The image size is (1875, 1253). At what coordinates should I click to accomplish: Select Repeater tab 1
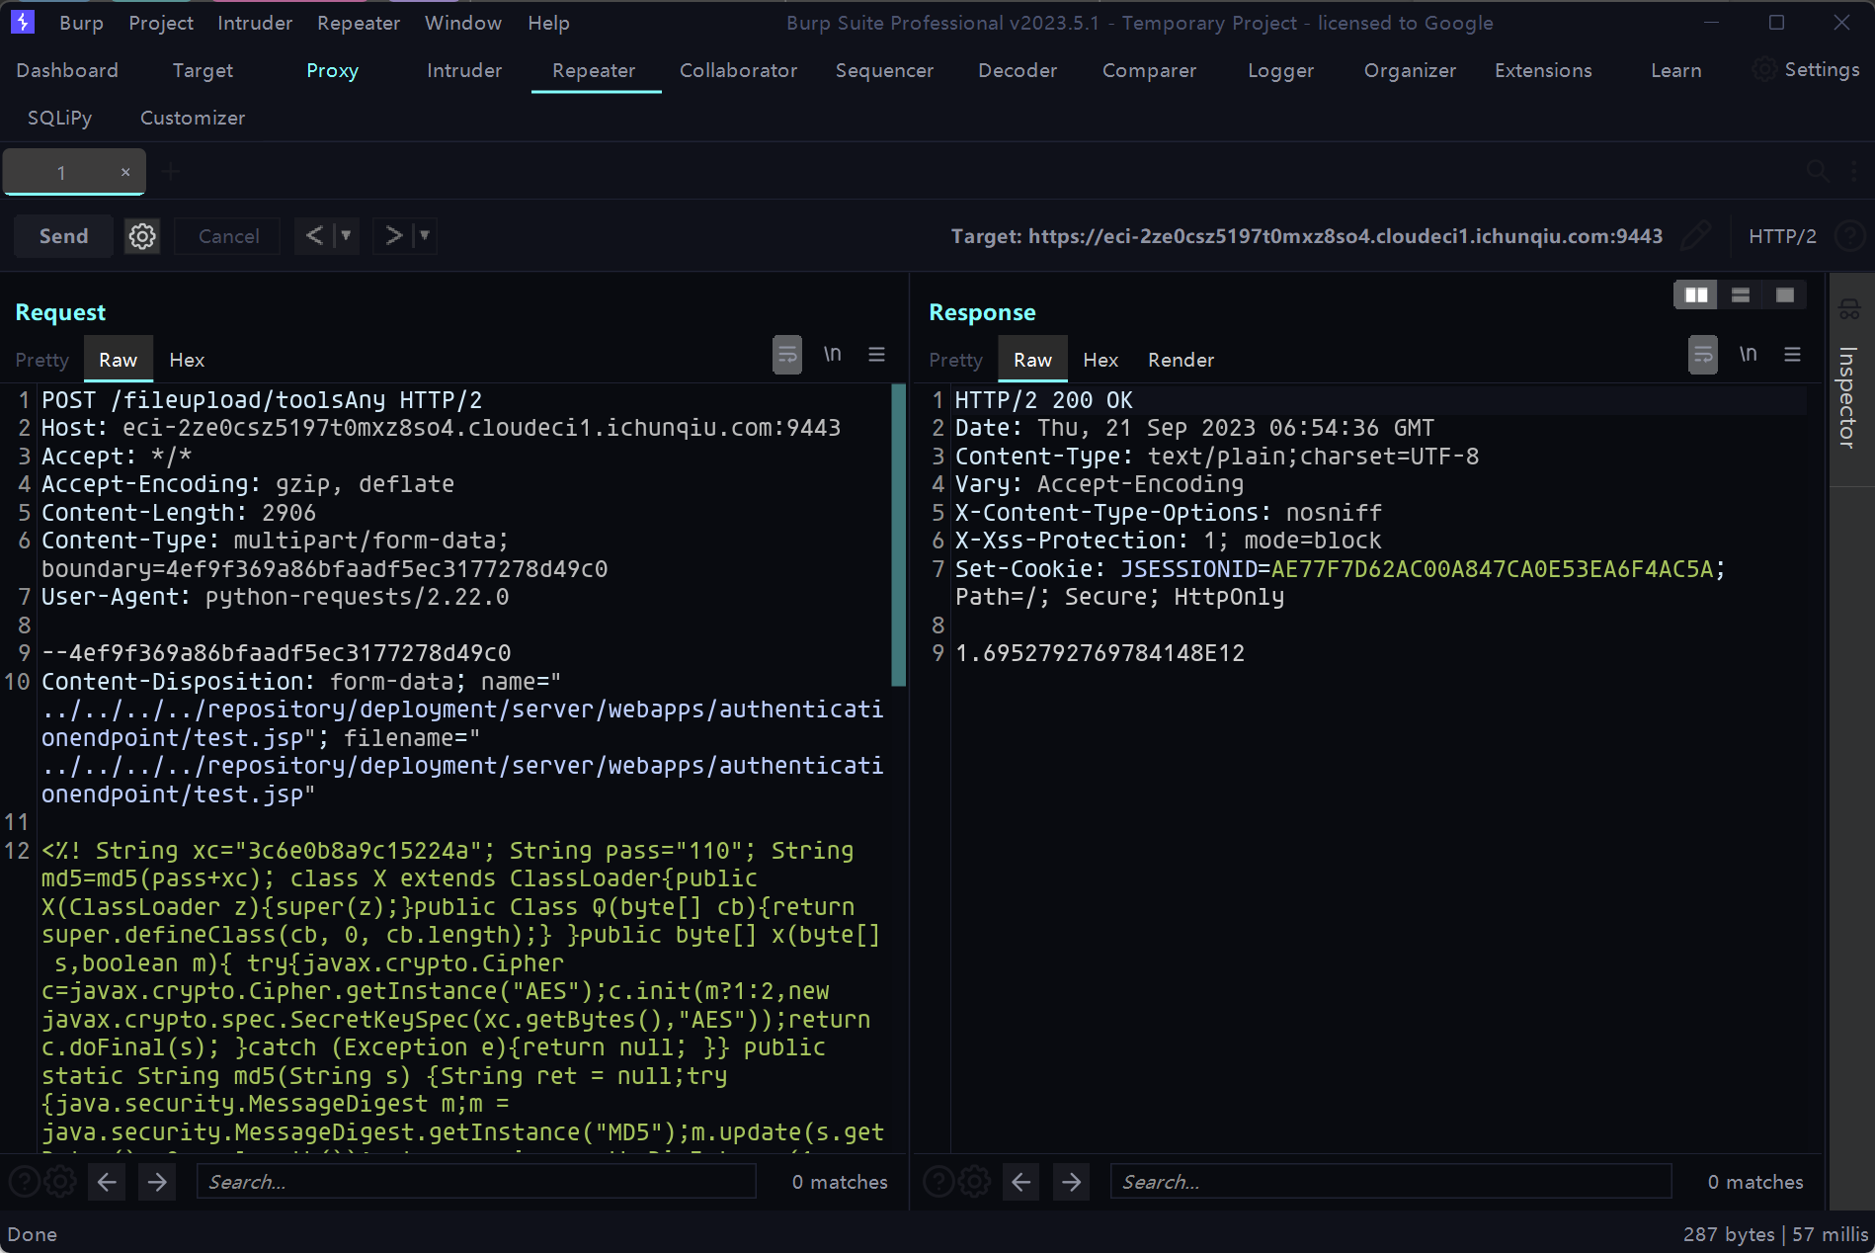click(x=61, y=173)
